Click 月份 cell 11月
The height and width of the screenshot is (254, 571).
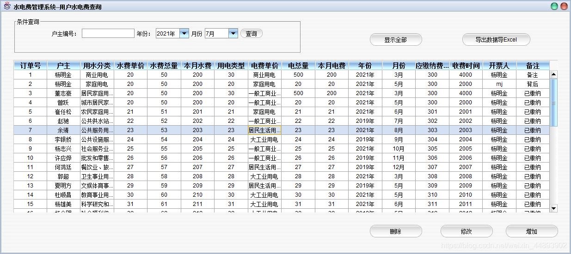pyautogui.click(x=399, y=158)
